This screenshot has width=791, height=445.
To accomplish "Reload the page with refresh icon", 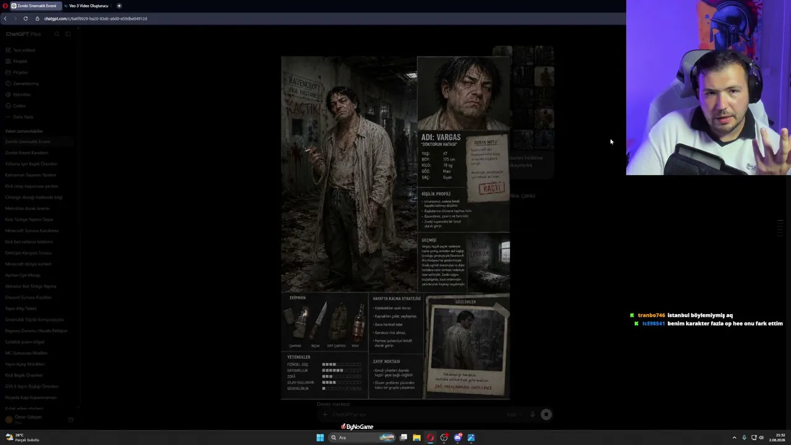I will pos(25,19).
